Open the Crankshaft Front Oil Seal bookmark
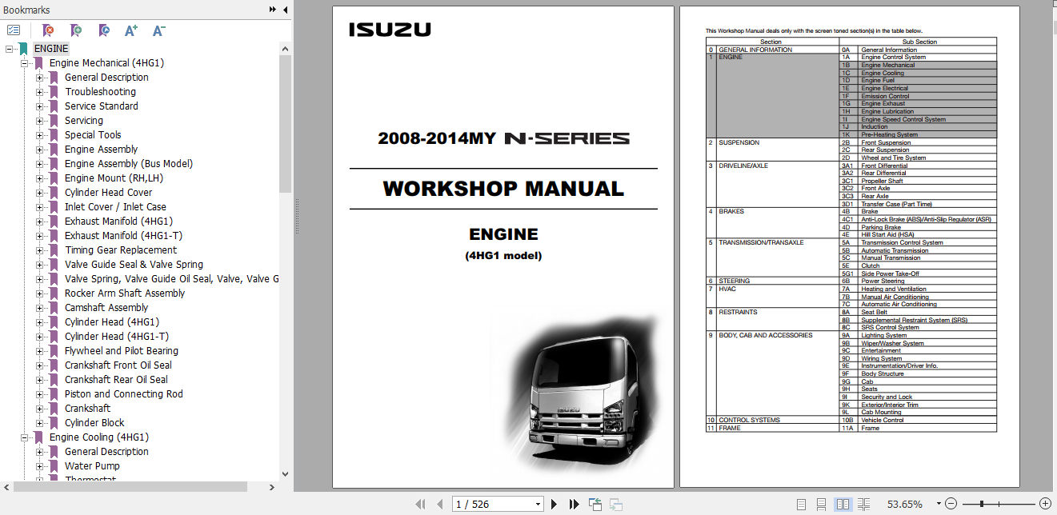The height and width of the screenshot is (515, 1057). [x=118, y=365]
